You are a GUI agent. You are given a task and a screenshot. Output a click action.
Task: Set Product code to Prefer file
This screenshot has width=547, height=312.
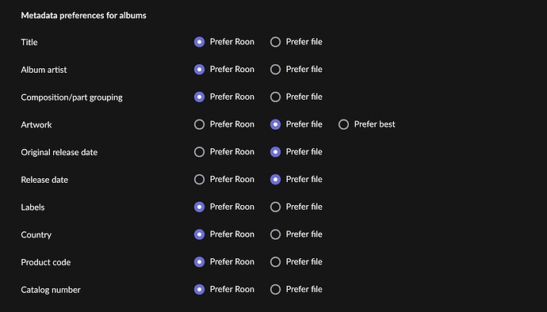coord(275,262)
